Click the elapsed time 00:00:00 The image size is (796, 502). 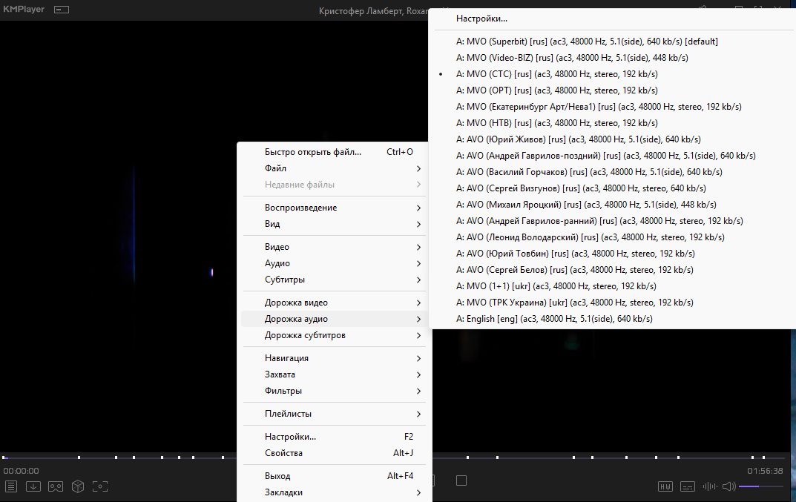tap(21, 471)
